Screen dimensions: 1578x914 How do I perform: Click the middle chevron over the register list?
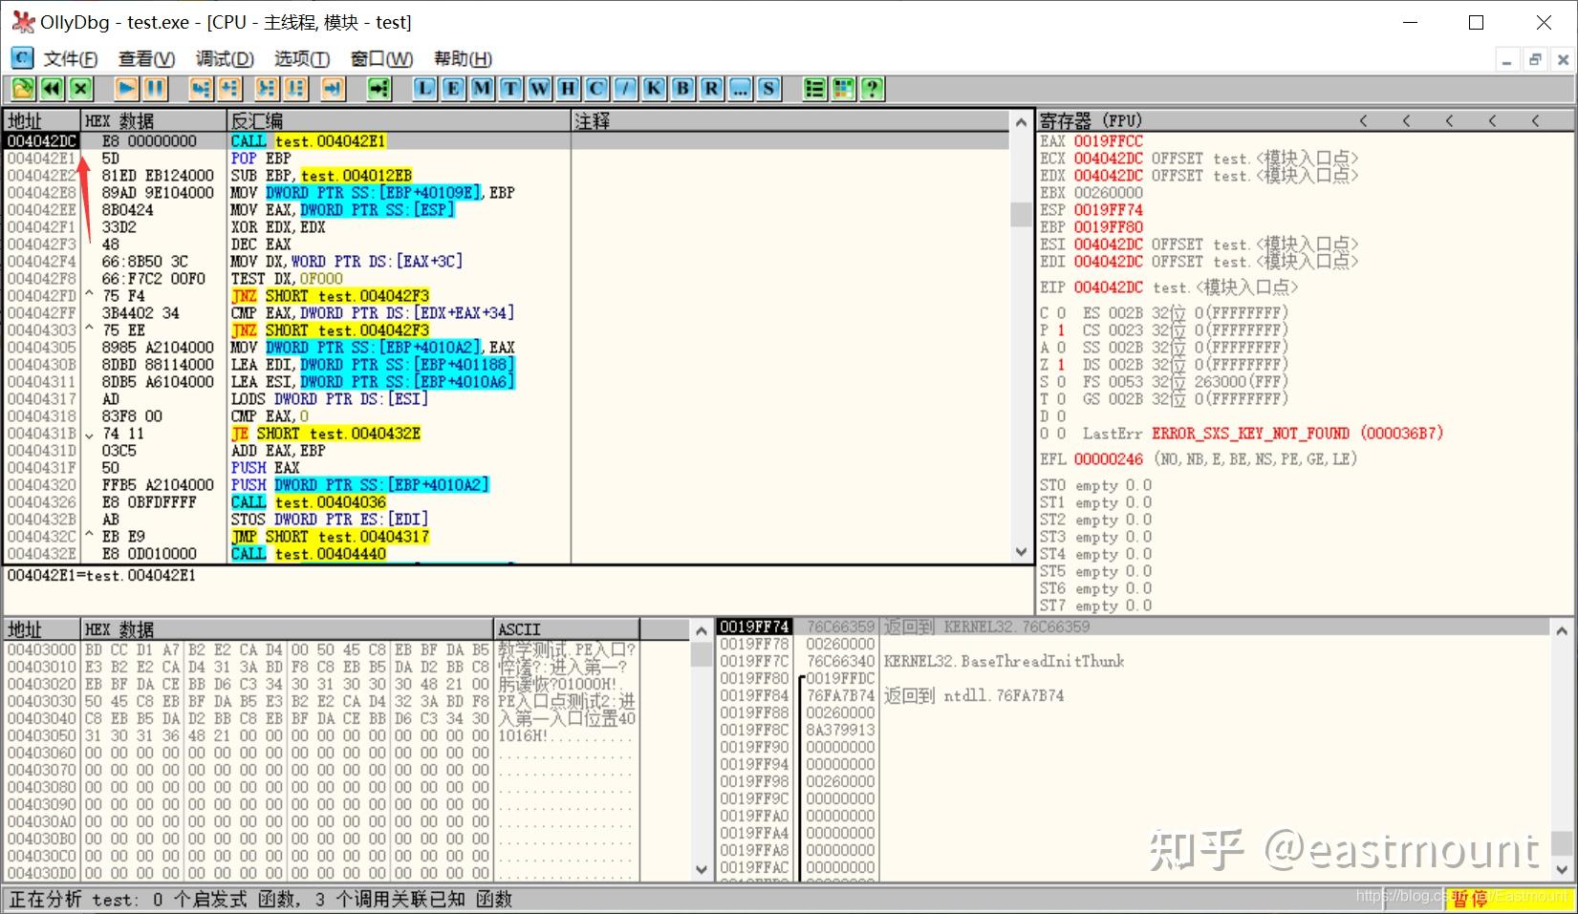[1450, 120]
